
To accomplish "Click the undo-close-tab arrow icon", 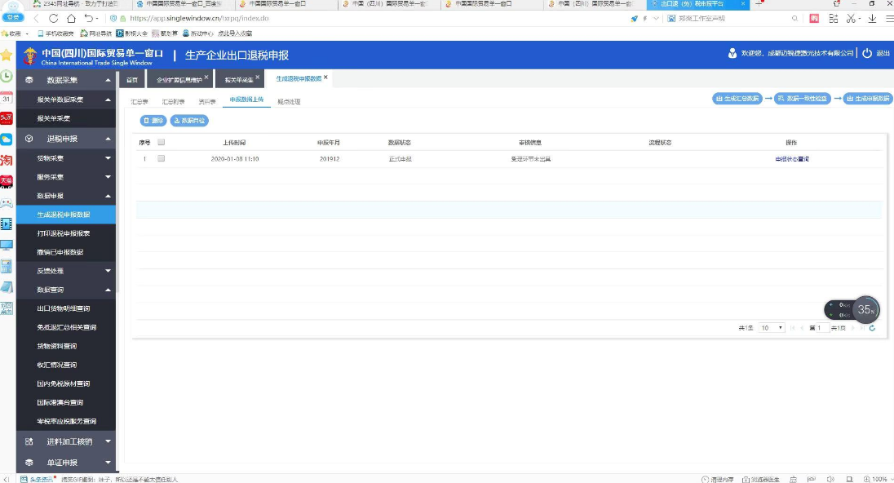I will (88, 18).
